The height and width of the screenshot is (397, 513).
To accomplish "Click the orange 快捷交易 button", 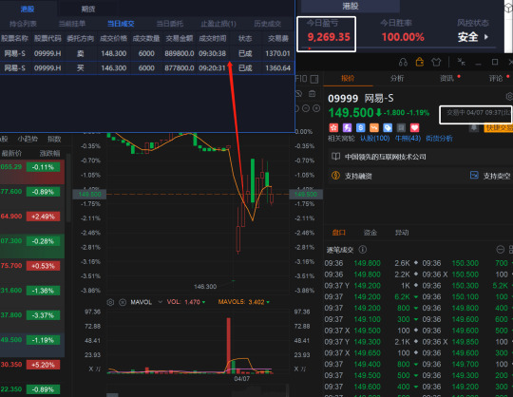I will 499,127.
